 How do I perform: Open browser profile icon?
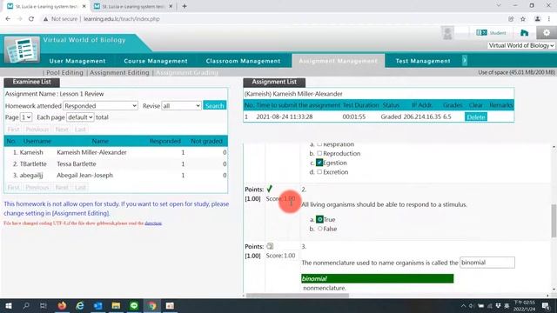point(538,19)
